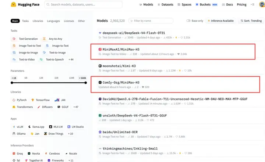Click the Hugging Face emoji logo
Viewport: 265px width, 162px height.
coord(13,4)
